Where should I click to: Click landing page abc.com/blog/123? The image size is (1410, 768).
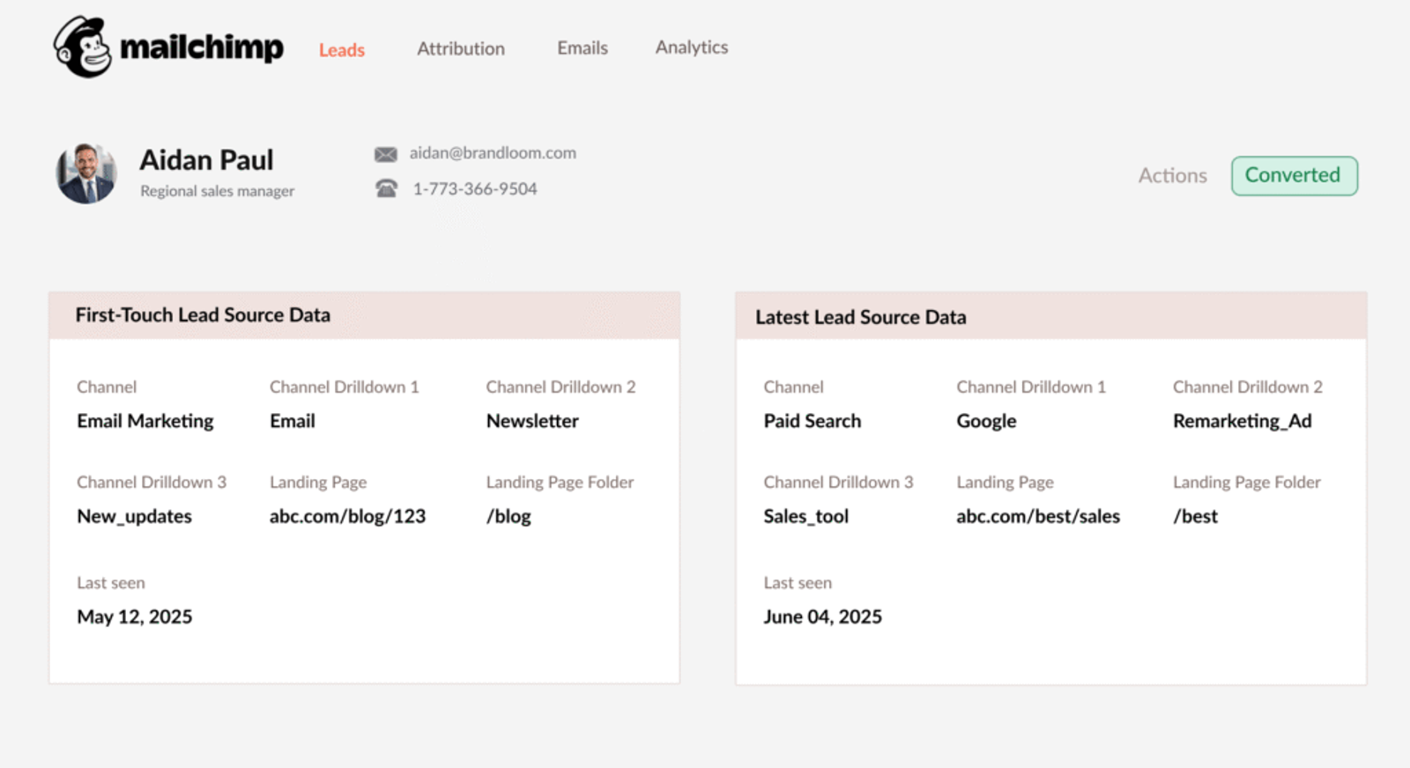tap(347, 517)
